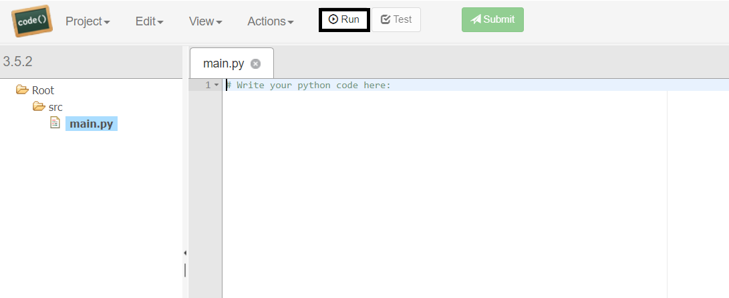Submit the code with Submit button
Viewport: 729px width, 298px height.
click(x=492, y=20)
